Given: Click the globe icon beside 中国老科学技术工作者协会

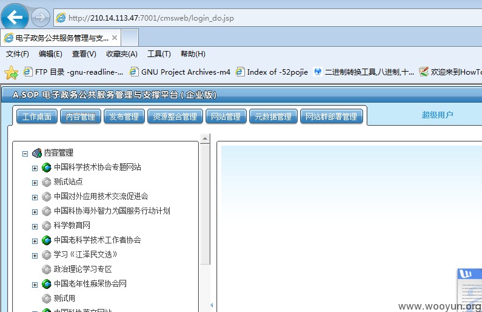Looking at the screenshot, I should 47,240.
